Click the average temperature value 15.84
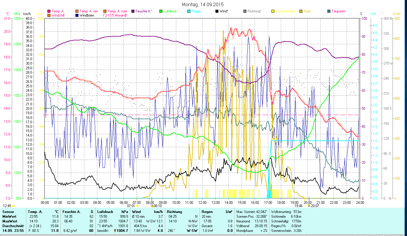This screenshot has height=236, width=407. click(54, 226)
